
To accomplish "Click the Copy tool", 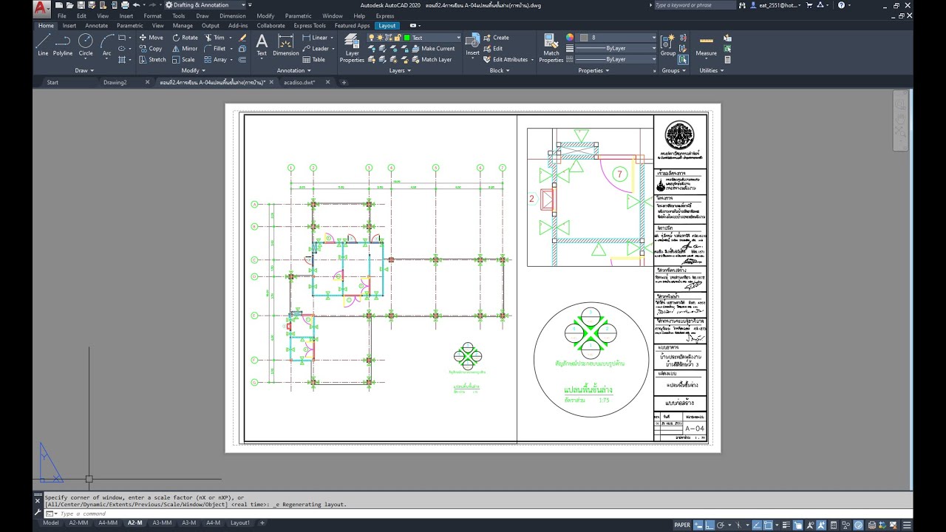I will pos(151,49).
